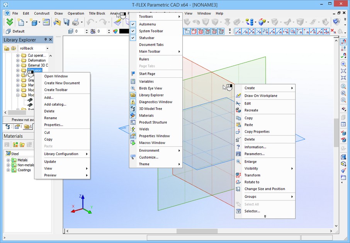
Task: Open the Operation menu
Action: point(76,14)
